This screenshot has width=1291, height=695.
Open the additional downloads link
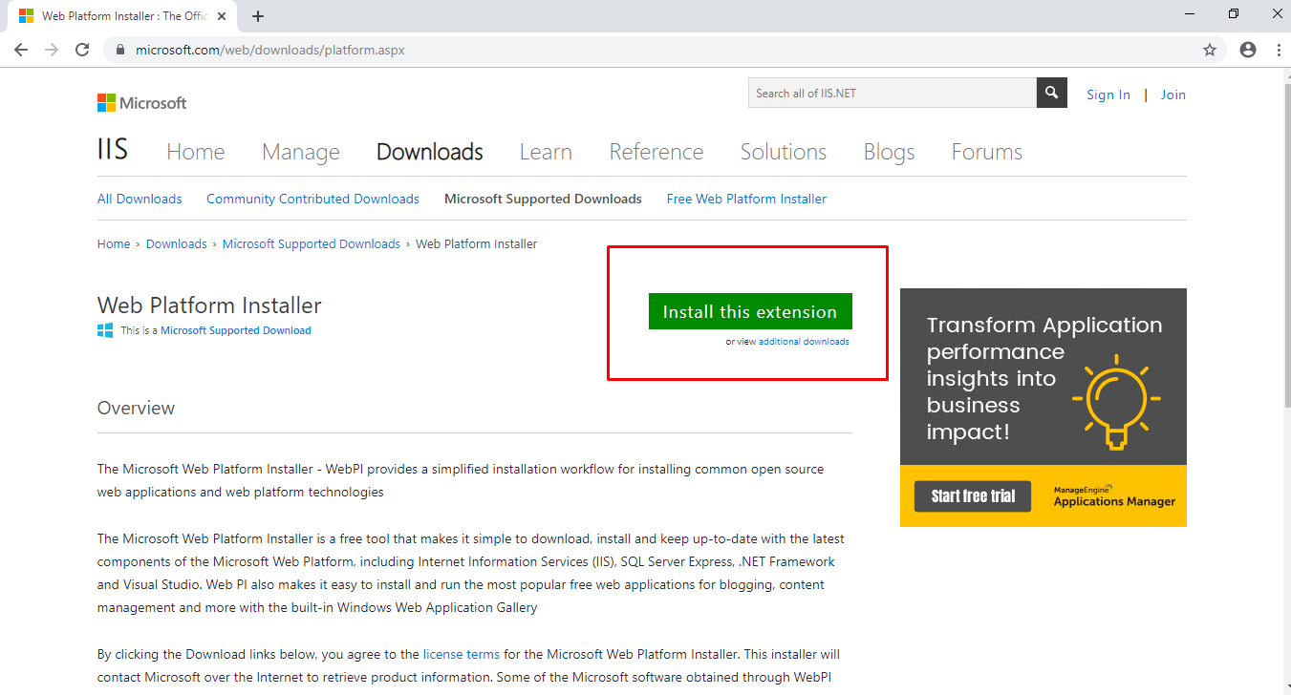coord(804,341)
